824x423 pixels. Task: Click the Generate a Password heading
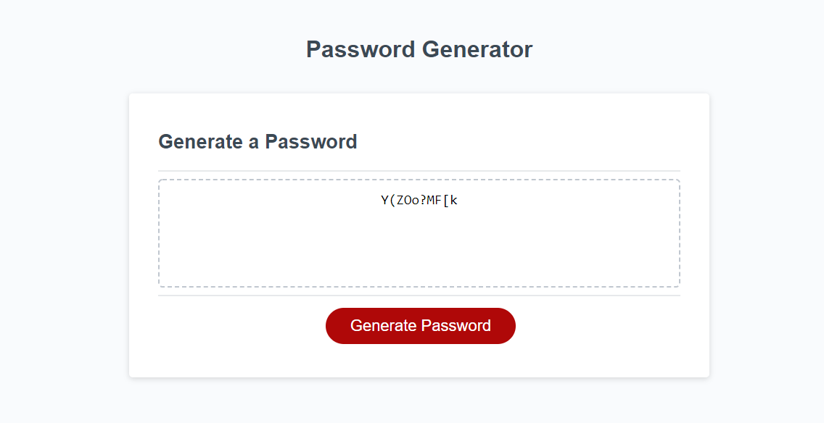257,142
